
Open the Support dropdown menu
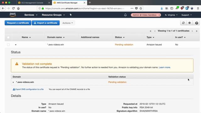[x=187, y=15]
